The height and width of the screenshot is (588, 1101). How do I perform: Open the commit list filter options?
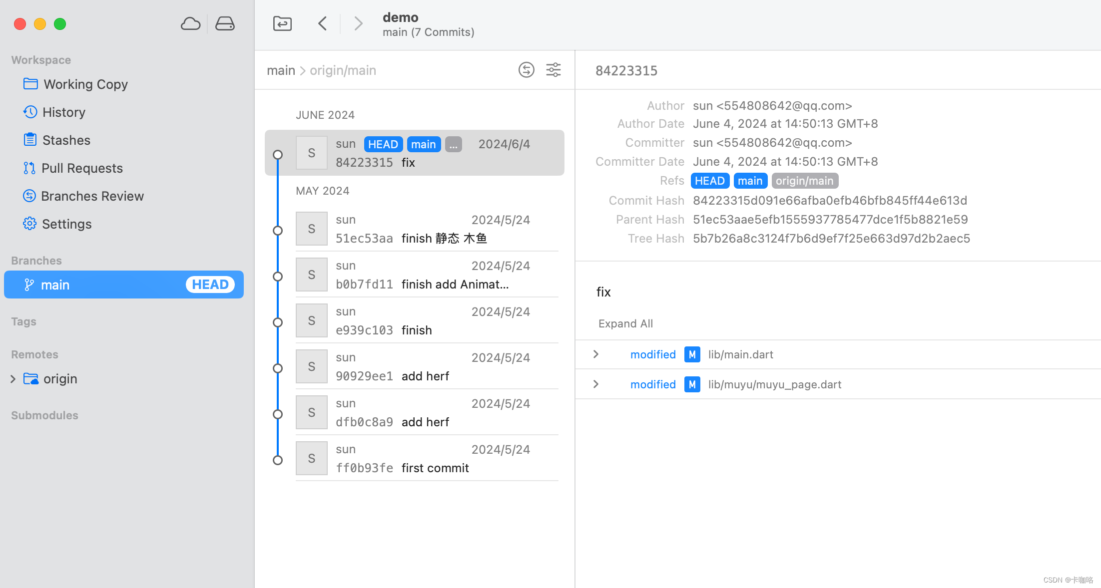point(553,70)
